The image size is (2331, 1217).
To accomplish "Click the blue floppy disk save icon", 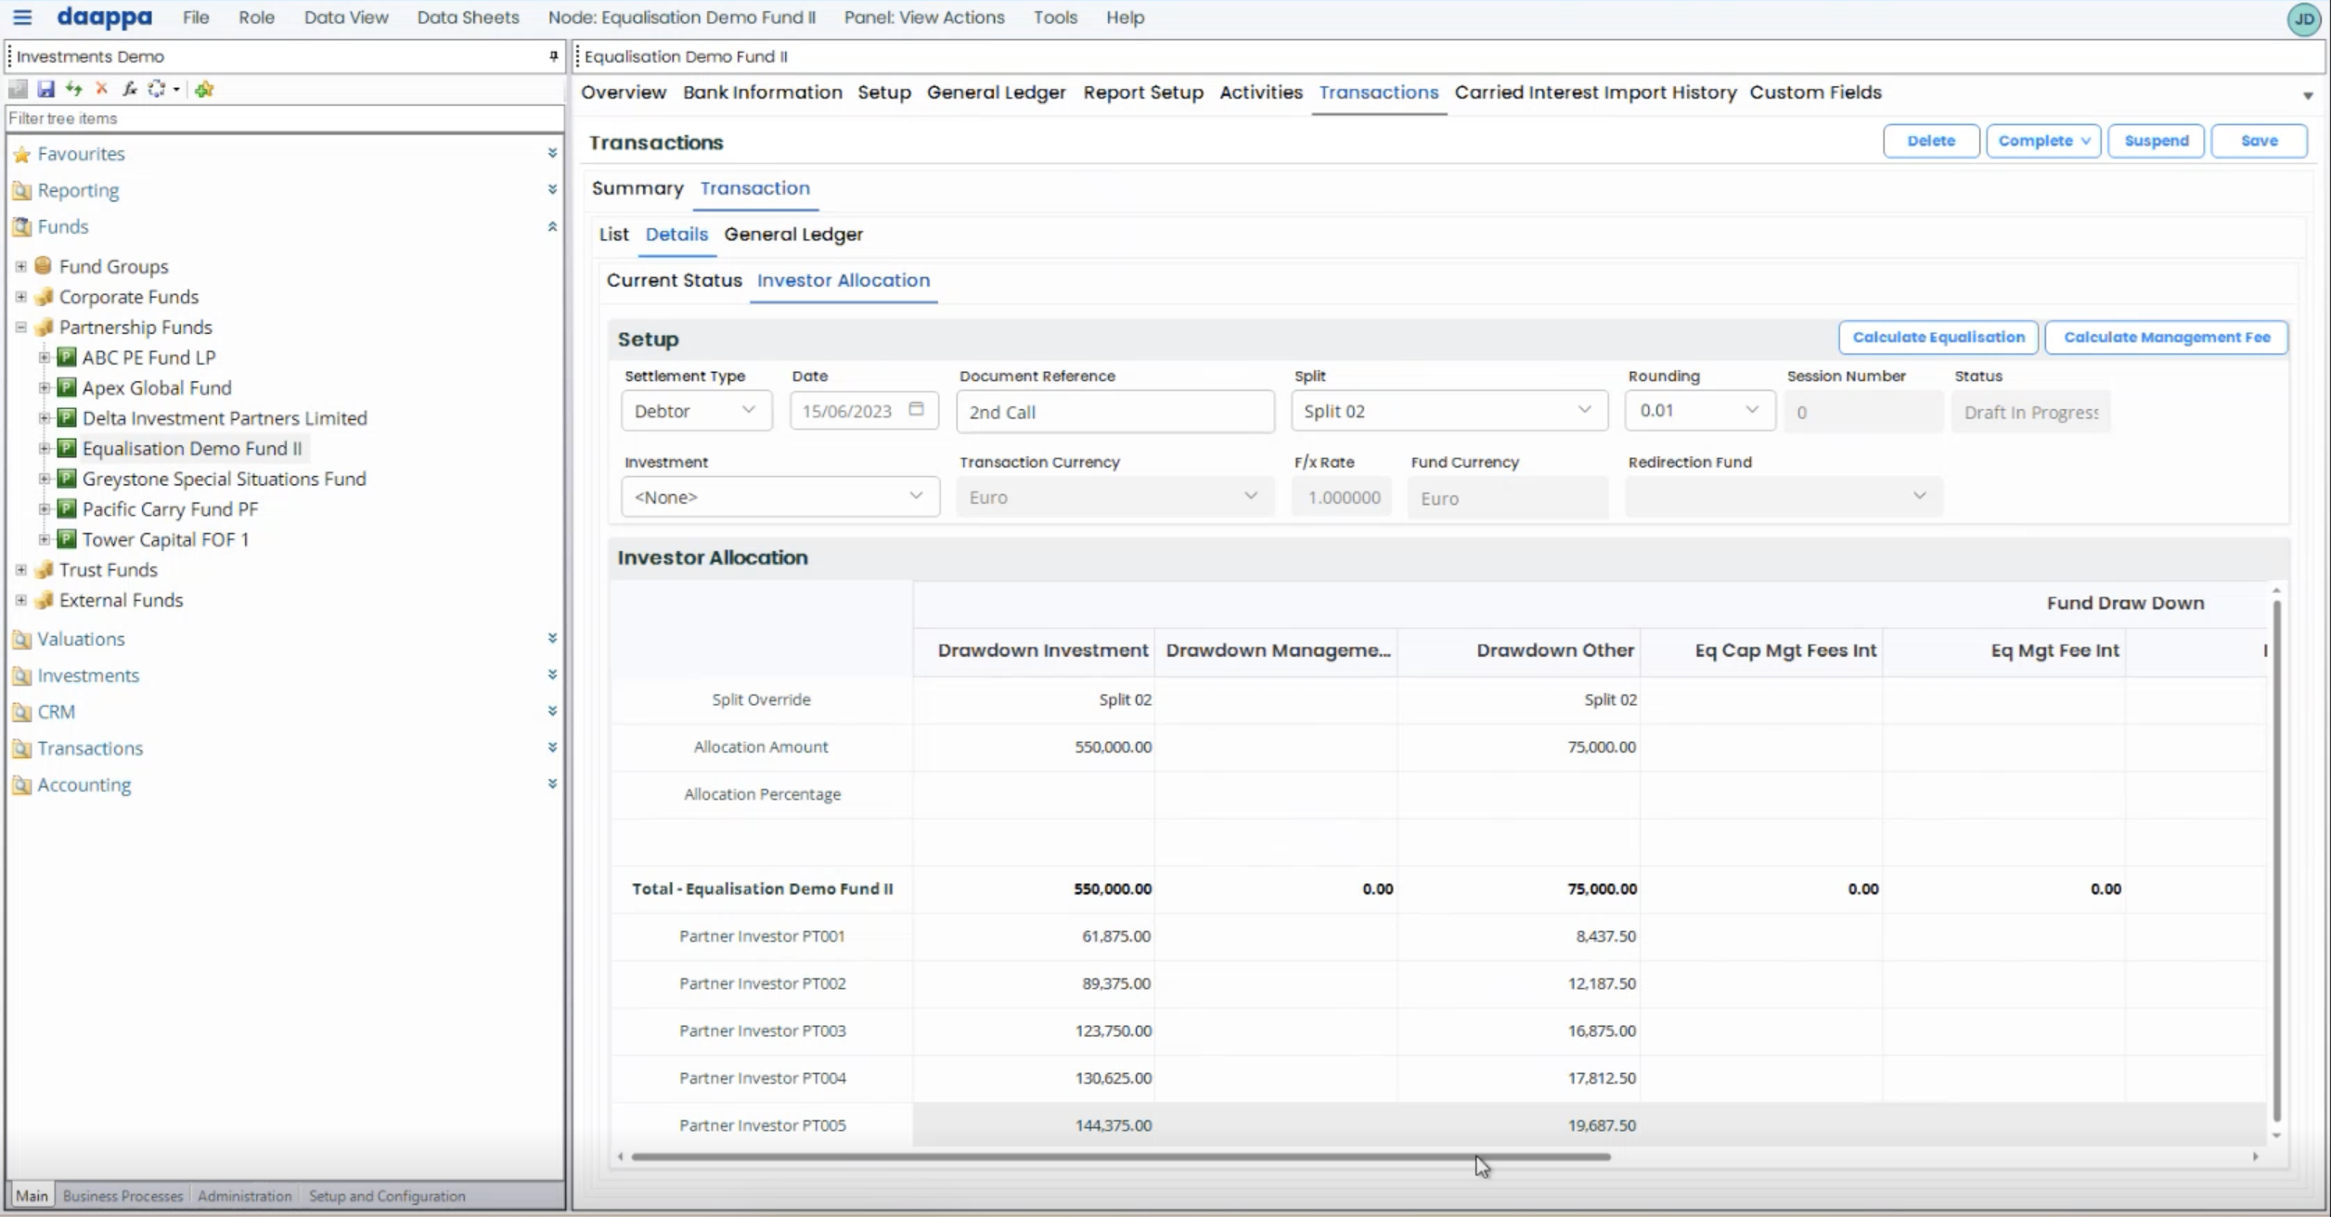I will coord(45,89).
